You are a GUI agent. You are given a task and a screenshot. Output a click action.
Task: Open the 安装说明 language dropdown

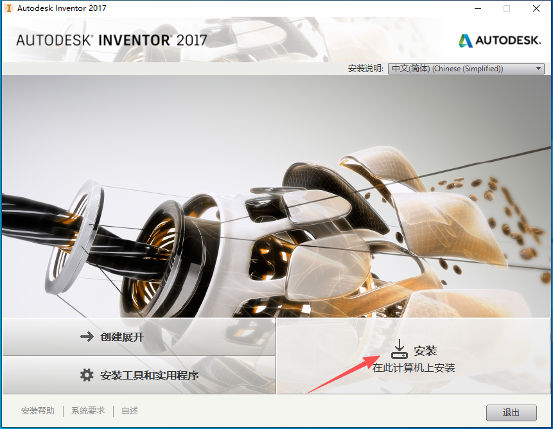pos(466,68)
